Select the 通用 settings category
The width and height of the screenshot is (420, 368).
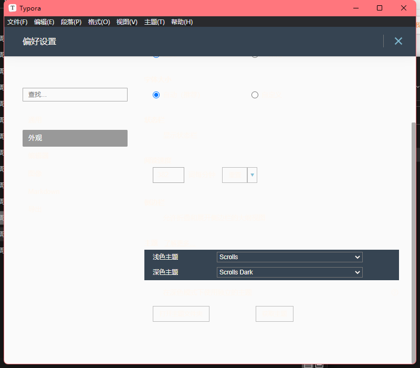pyautogui.click(x=35, y=120)
